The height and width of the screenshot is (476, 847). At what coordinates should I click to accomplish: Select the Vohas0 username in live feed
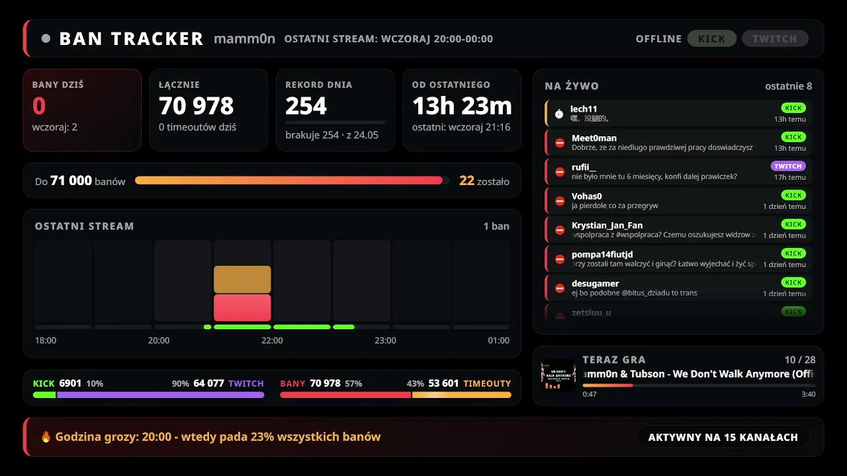587,196
